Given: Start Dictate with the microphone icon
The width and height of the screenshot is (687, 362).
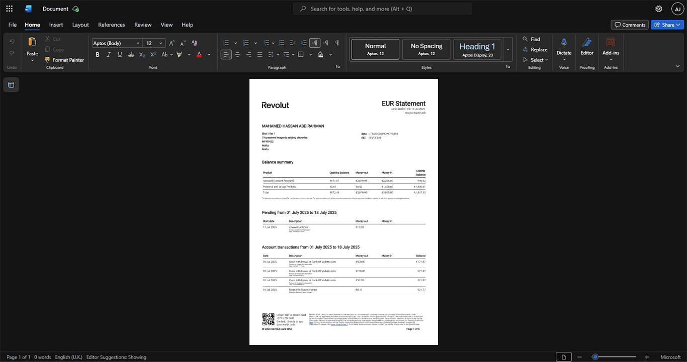Looking at the screenshot, I should (564, 43).
